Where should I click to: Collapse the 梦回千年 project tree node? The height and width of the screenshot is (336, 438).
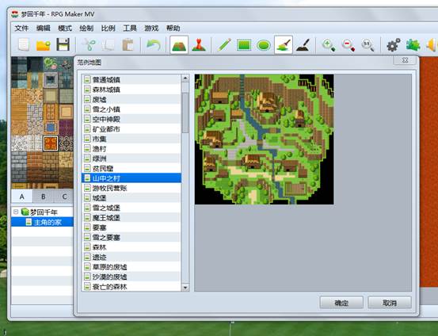pyautogui.click(x=16, y=212)
